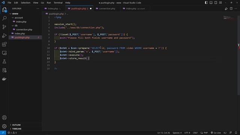Open the View menu
The height and width of the screenshot is (135, 240).
tap(36, 3)
